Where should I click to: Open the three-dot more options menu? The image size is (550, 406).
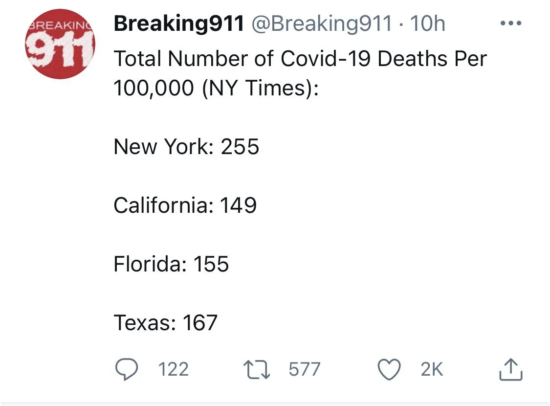pos(511,23)
